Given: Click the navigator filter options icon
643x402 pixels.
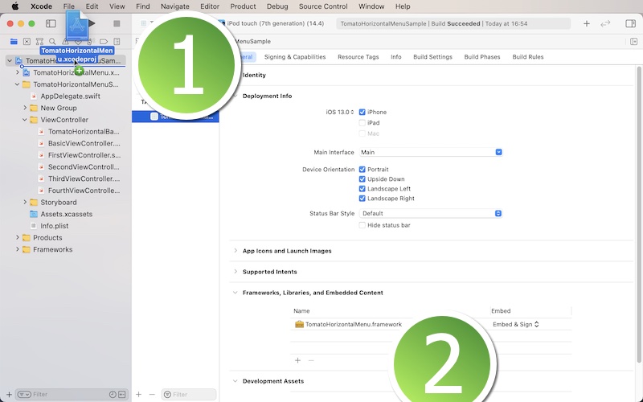Looking at the screenshot, I should [24, 395].
